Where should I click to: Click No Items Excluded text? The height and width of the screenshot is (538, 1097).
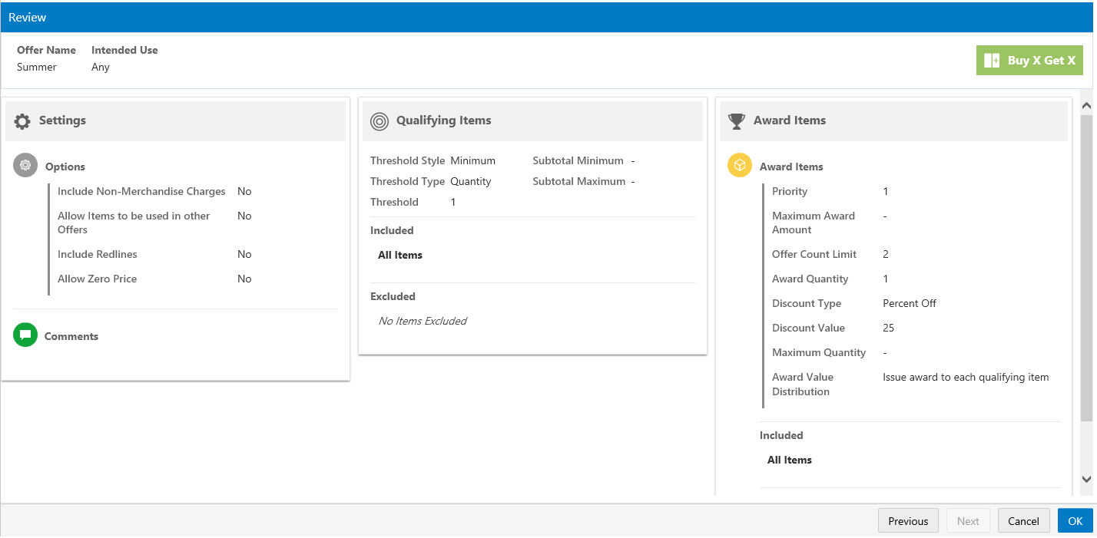pyautogui.click(x=423, y=321)
